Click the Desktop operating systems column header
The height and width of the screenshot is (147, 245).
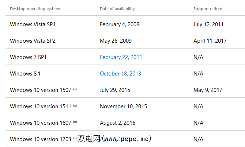tap(35, 9)
